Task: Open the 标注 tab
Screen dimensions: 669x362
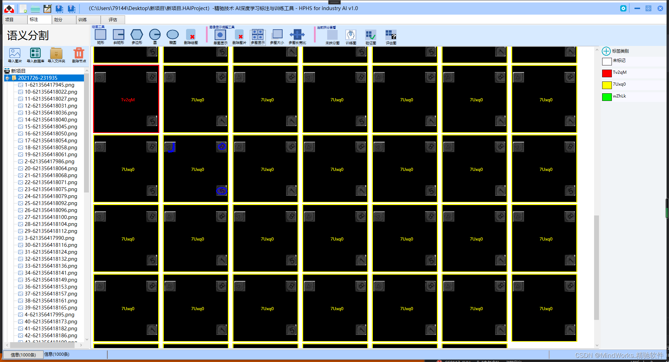Action: (x=39, y=20)
